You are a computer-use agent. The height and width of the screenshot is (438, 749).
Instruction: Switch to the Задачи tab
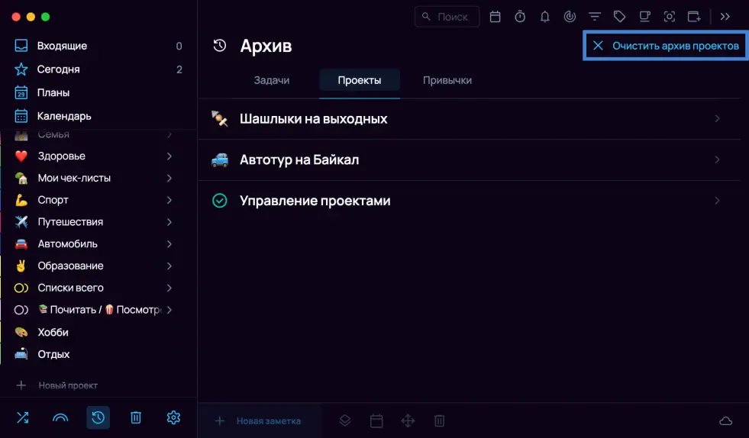[271, 80]
